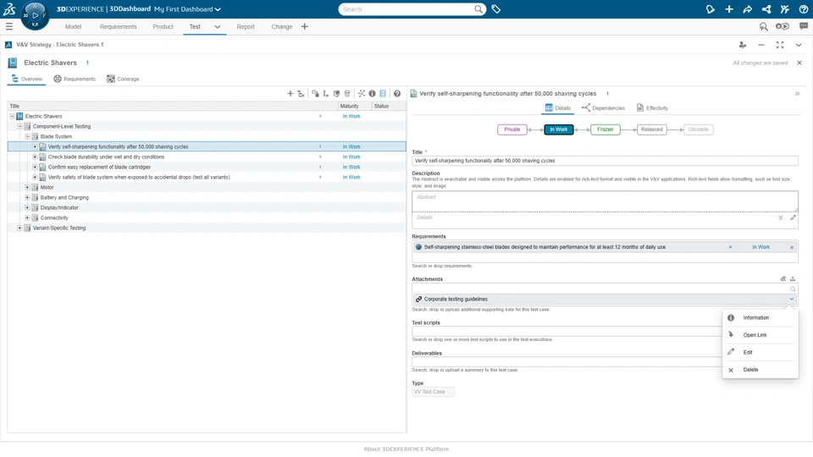Click the Abstract description field
813x457 pixels.
605,201
